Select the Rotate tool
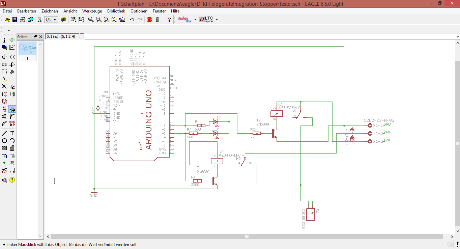460x249 pixels. click(x=12, y=64)
